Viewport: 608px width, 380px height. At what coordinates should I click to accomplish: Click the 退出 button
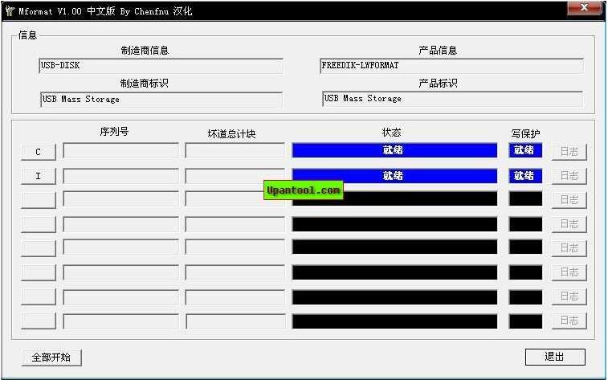pos(555,357)
